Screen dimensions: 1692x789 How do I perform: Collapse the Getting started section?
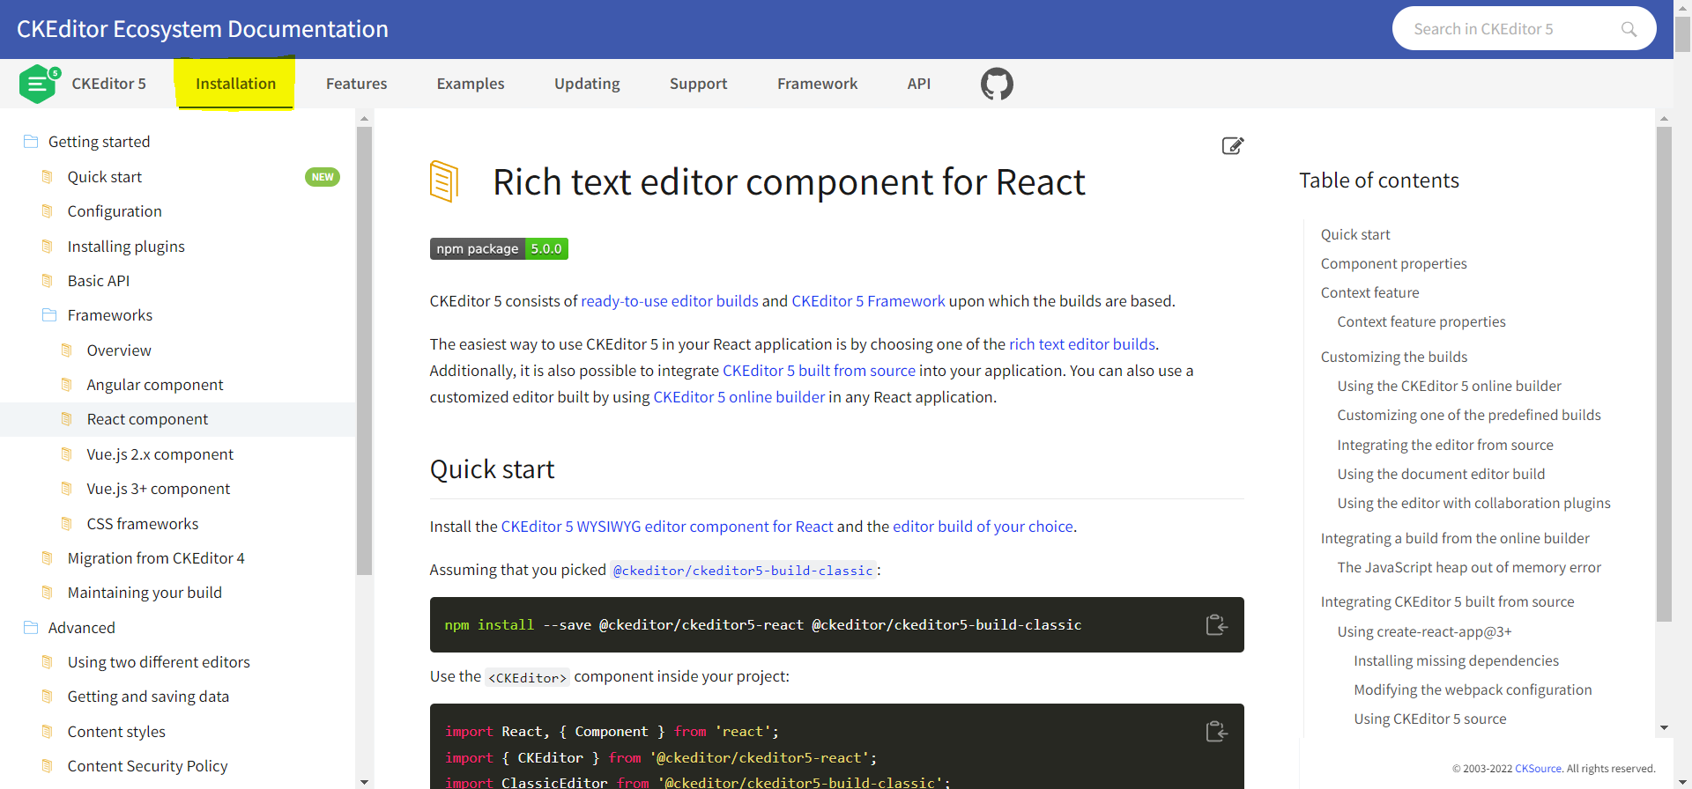[x=99, y=142]
